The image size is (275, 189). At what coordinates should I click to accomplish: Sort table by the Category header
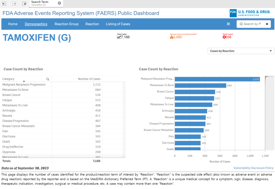coord(8,79)
